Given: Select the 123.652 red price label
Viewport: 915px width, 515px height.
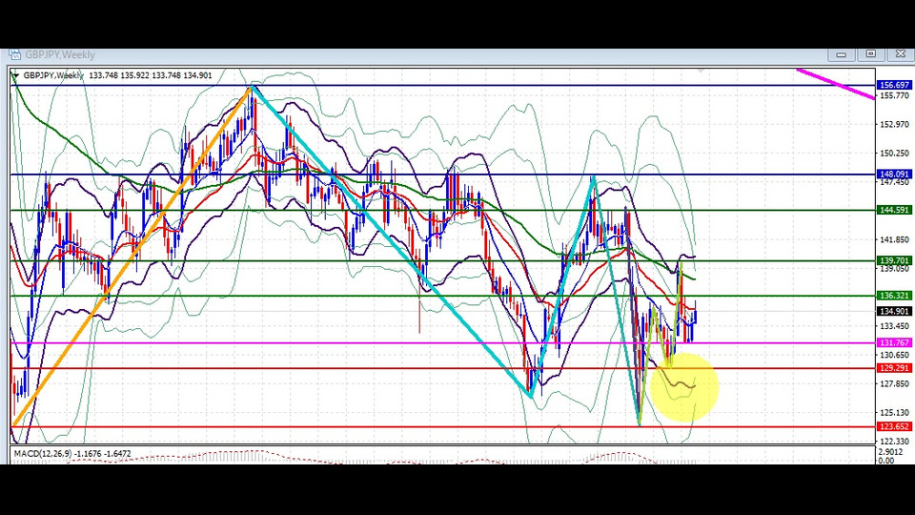Looking at the screenshot, I should [x=894, y=426].
